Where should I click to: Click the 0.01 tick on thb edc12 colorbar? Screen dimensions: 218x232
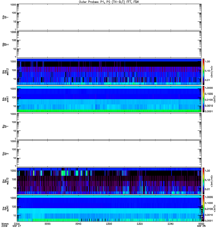click(x=207, y=80)
